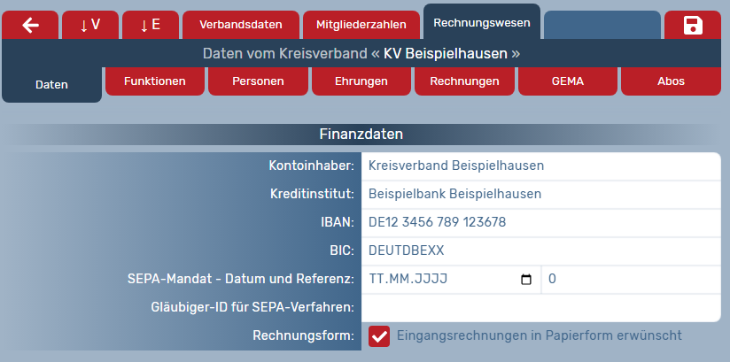Open the SEPA-Mandat date picker calendar

pos(526,280)
